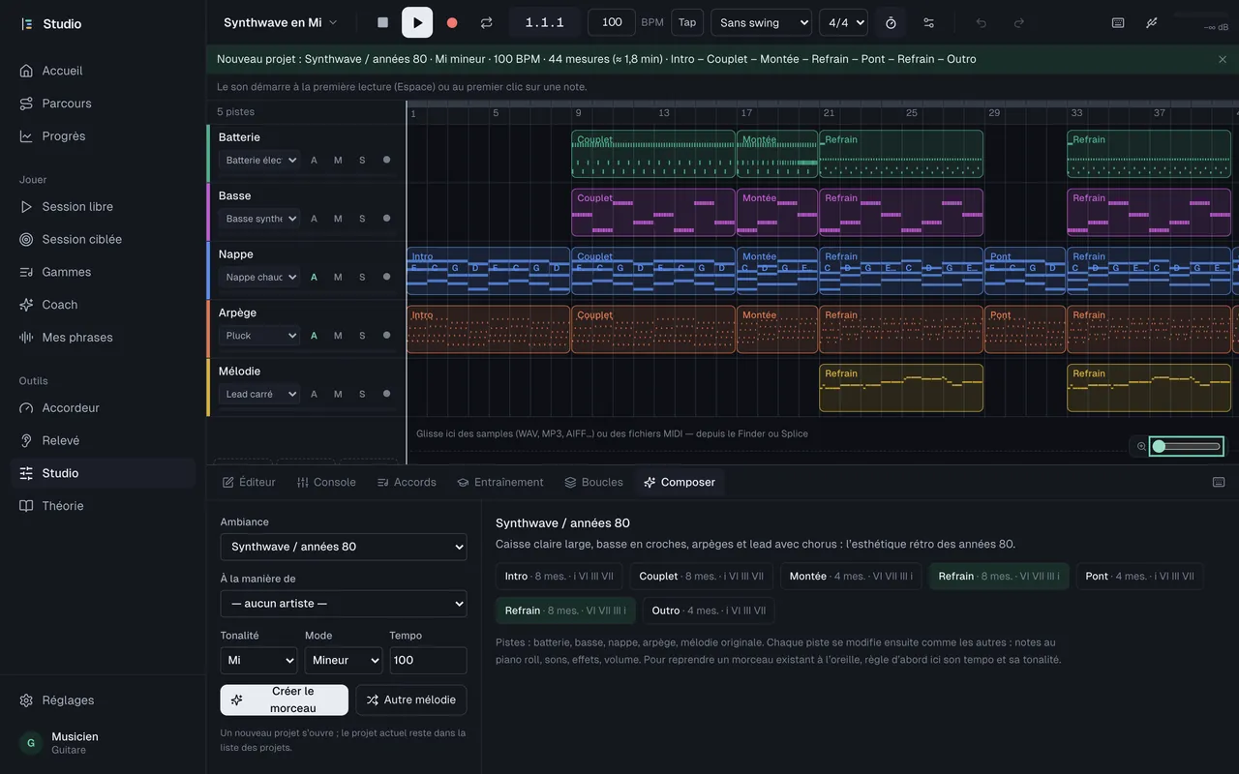Image resolution: width=1239 pixels, height=774 pixels.
Task: Arm the Mélodie track with its dot button
Action: tap(386, 394)
